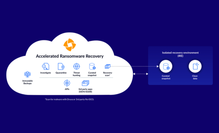Click the Clean data circle icon
Screen dimensions: 219x133
[x=195, y=66]
